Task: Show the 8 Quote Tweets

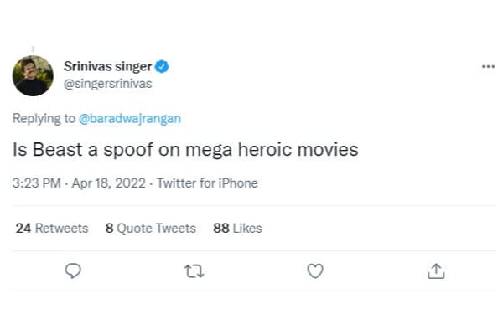Action: point(151,228)
